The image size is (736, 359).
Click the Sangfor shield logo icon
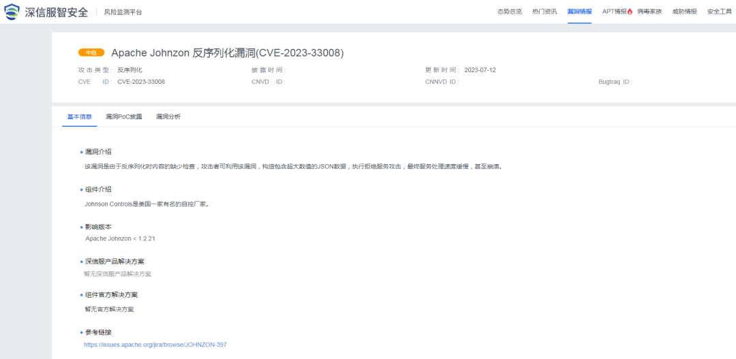pos(12,12)
